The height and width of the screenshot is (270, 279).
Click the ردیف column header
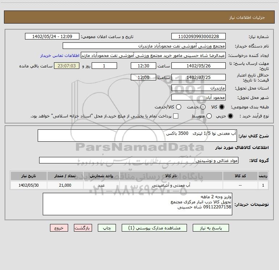point(263,176)
